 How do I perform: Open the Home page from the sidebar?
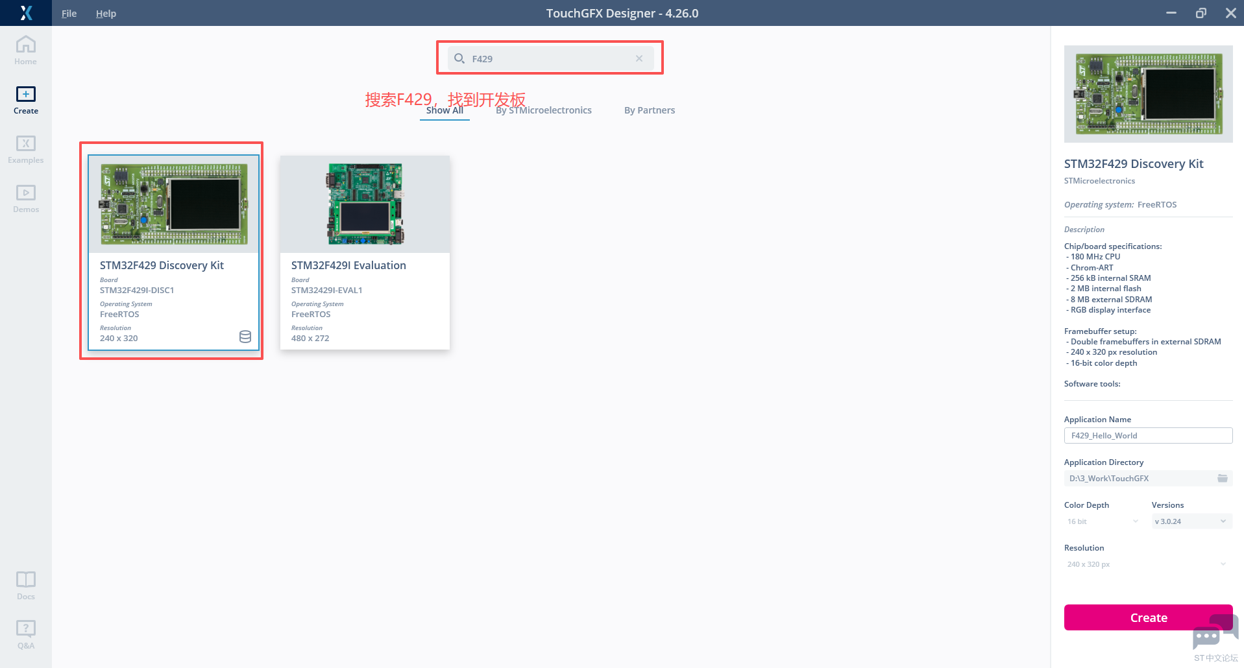point(25,49)
